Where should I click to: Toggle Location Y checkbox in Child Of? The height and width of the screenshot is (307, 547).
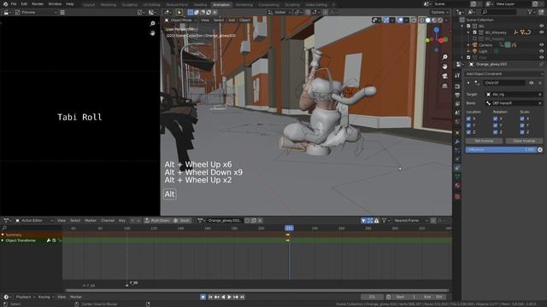coord(468,125)
